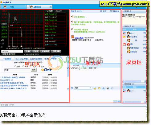Click 枫叶's avatar icon
Image resolution: width=151 pixels, height=125 pixels.
(128, 44)
